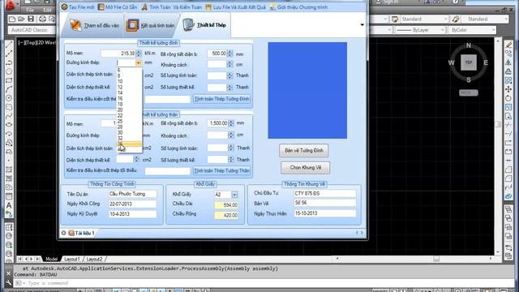Select the Polygon draw tool
The image size is (519, 292).
point(9,71)
